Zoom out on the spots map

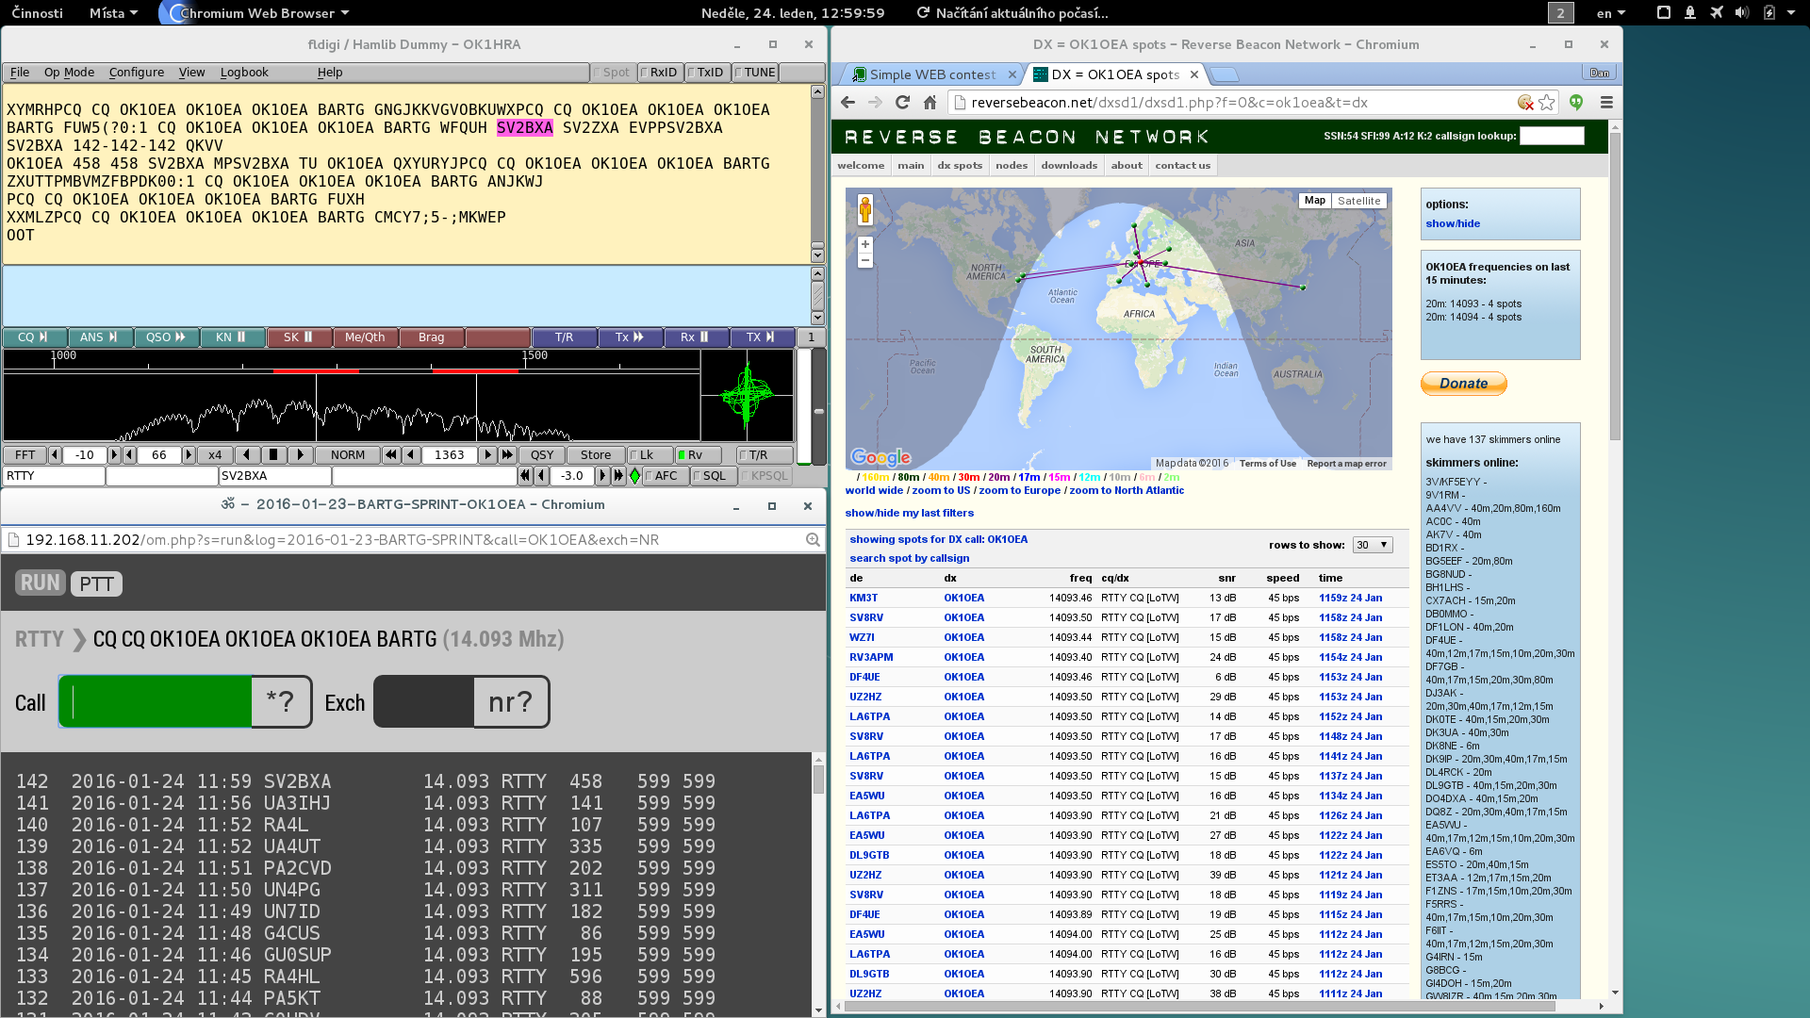coord(865,260)
